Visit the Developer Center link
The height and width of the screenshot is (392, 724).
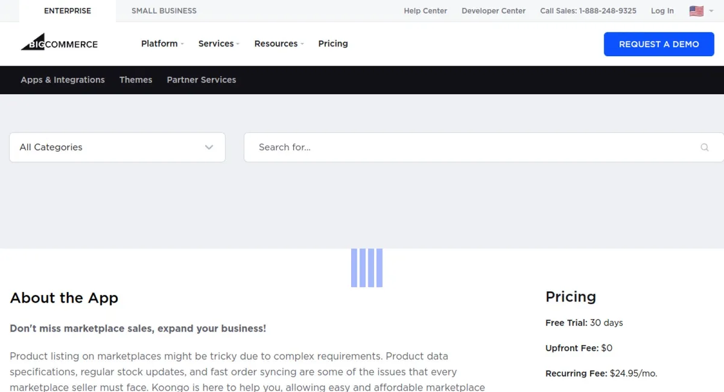pyautogui.click(x=494, y=11)
